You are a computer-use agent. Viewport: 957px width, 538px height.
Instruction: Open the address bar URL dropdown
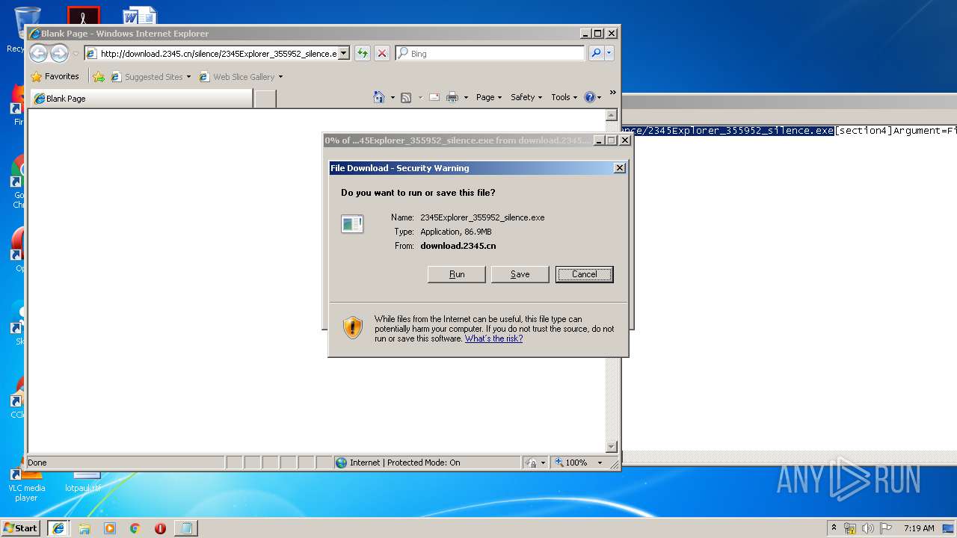point(344,53)
